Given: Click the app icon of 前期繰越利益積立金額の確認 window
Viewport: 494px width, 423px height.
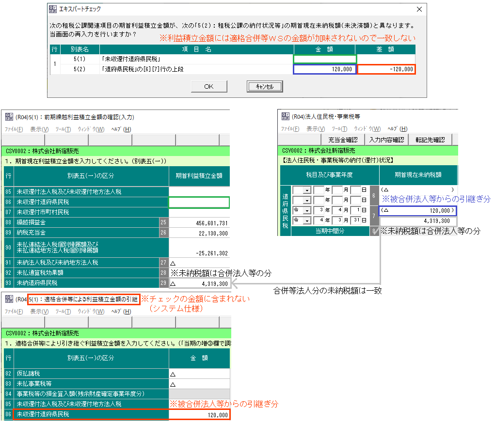Looking at the screenshot, I should point(9,117).
